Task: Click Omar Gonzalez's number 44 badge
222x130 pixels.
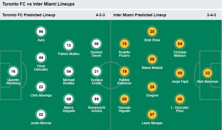Action: click(41, 58)
